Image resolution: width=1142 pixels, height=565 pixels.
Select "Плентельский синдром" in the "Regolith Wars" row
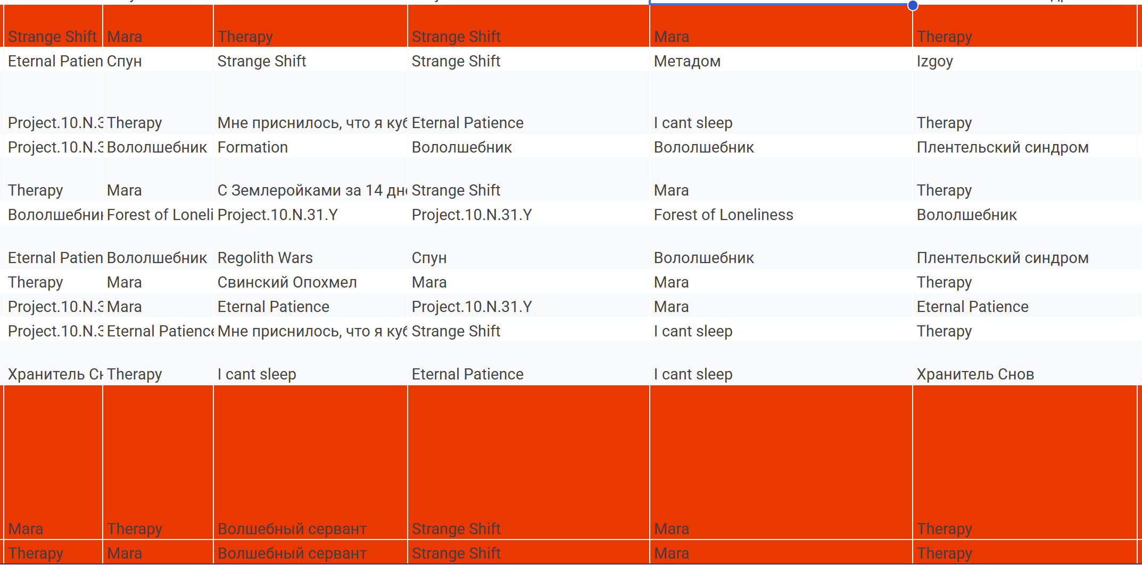tap(1002, 258)
